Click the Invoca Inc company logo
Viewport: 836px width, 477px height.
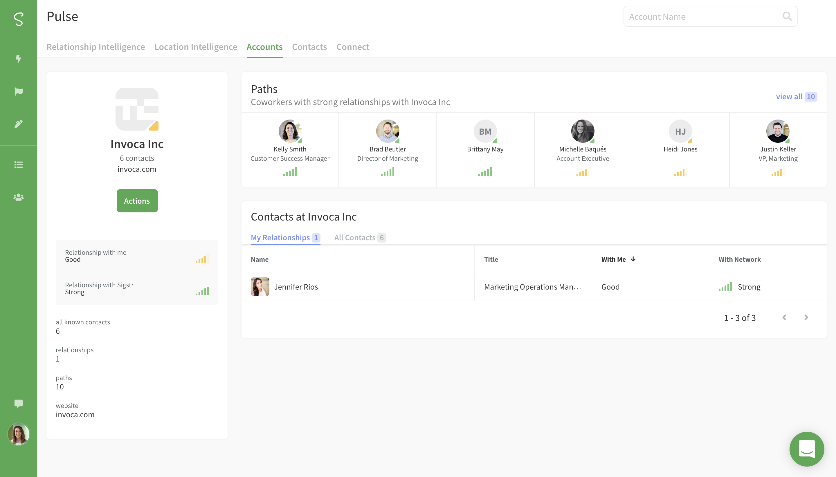(x=137, y=109)
